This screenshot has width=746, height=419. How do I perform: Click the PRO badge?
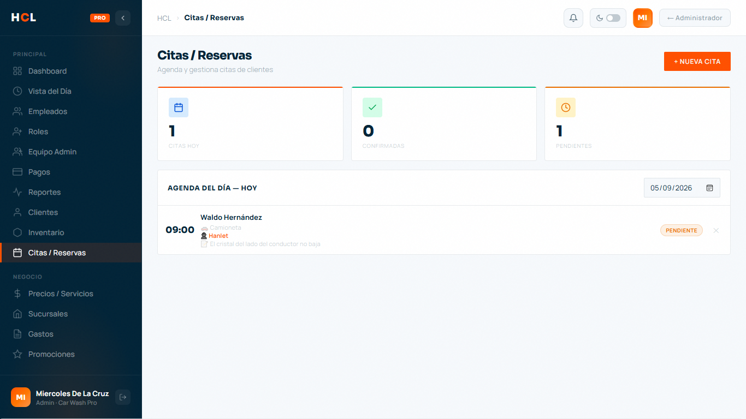tap(100, 18)
